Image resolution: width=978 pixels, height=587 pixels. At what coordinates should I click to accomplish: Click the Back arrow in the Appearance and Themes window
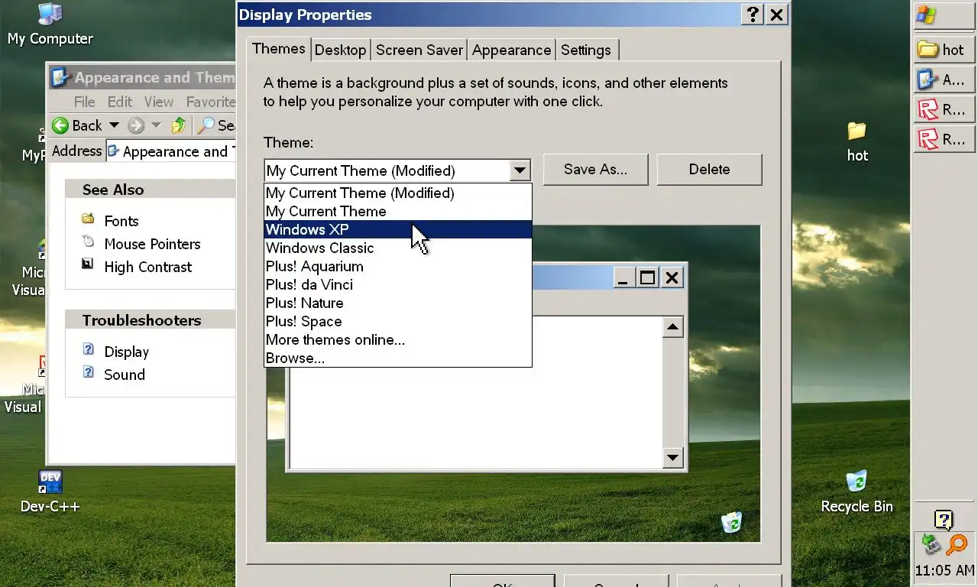[60, 125]
